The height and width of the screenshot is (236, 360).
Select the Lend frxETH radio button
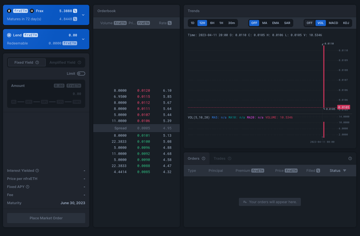click(9, 35)
